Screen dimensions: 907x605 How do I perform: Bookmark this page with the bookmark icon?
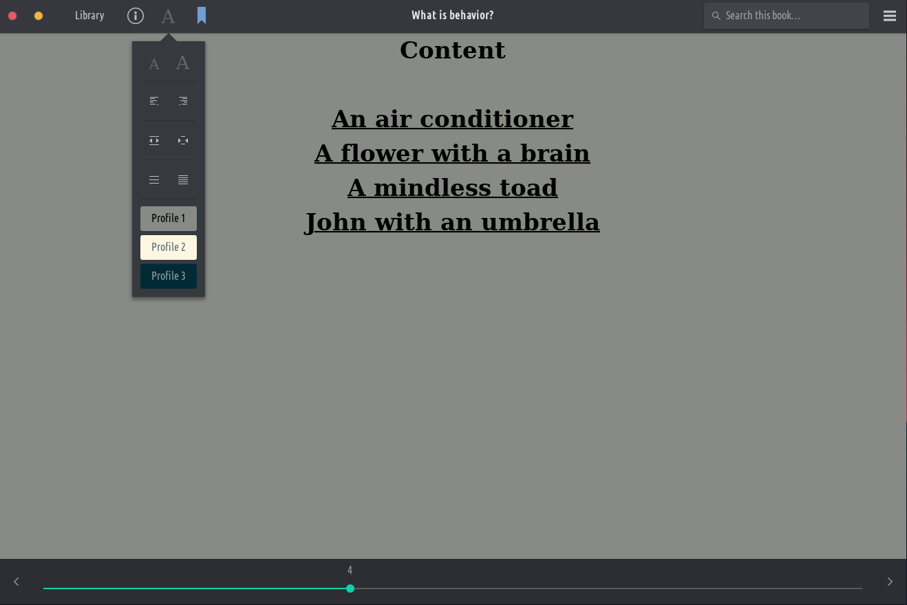tap(202, 16)
